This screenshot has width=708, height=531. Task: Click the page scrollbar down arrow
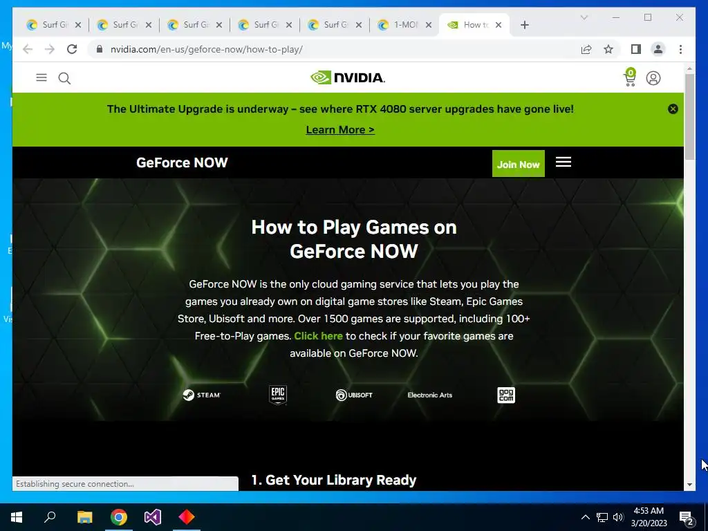tap(689, 485)
